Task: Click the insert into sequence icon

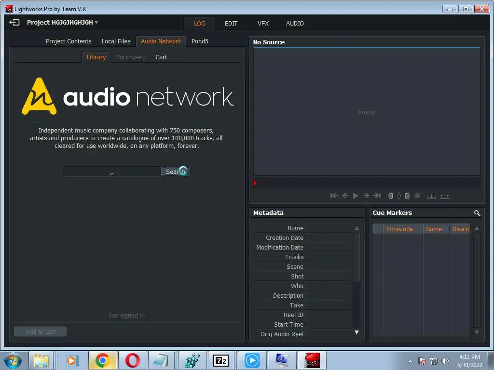Action: click(x=431, y=196)
